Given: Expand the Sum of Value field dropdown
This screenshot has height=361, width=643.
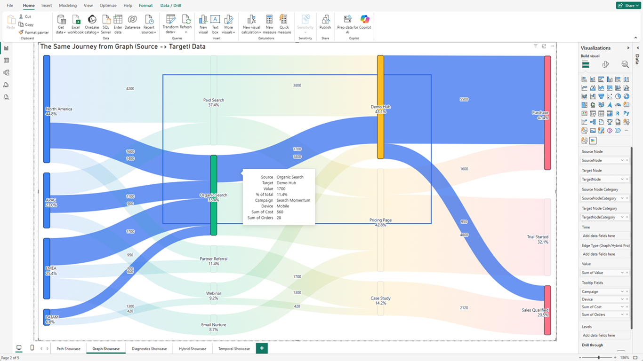Looking at the screenshot, I should point(622,273).
